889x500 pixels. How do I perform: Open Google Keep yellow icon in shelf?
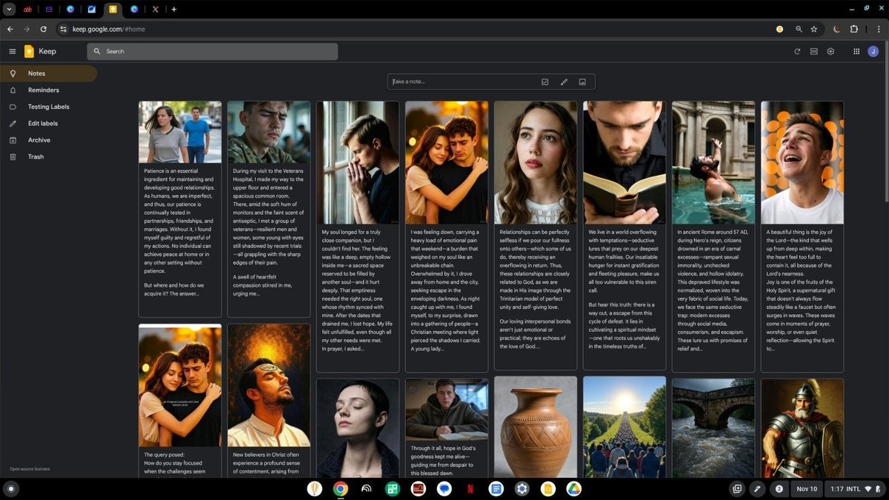548,489
